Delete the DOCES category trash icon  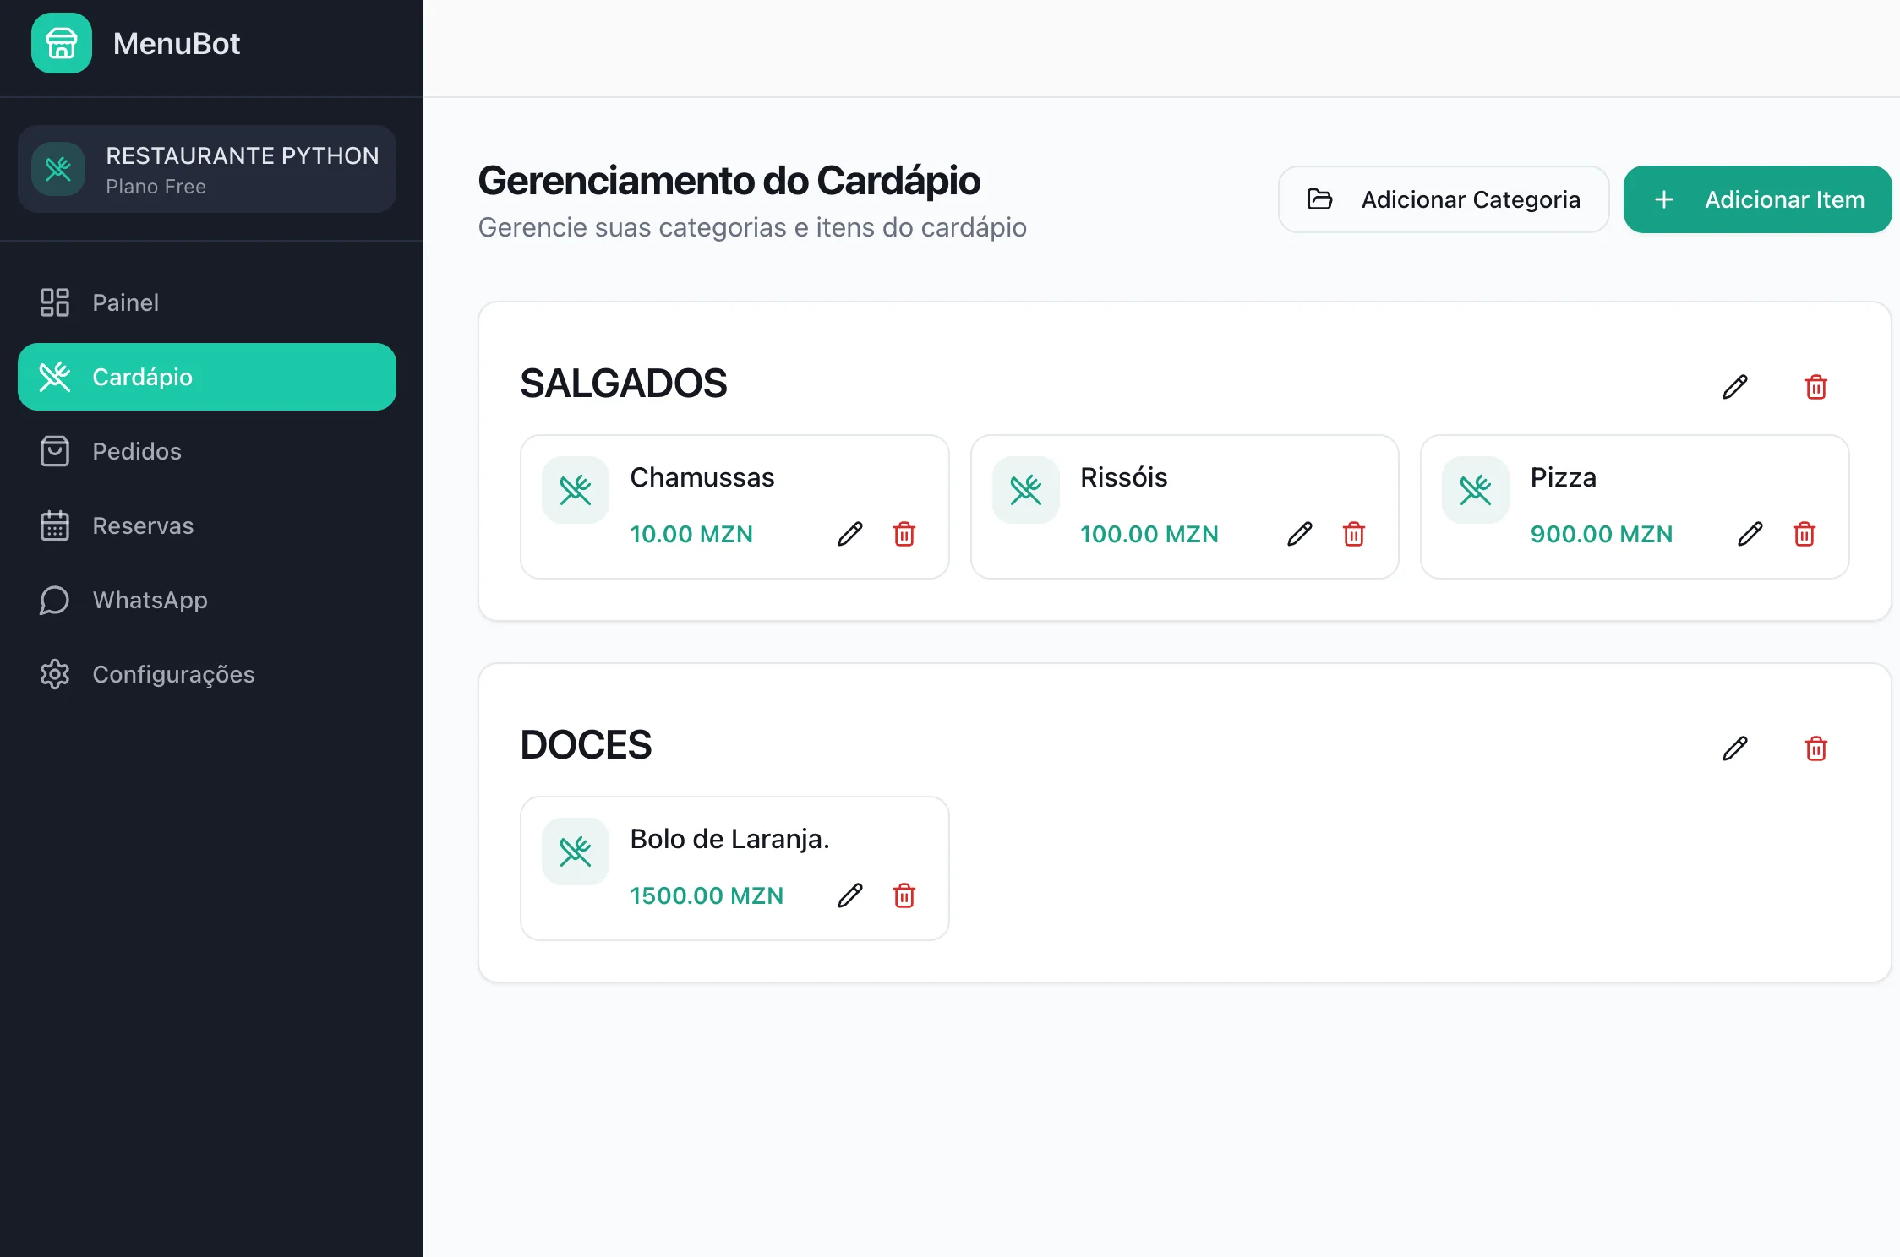(1816, 748)
